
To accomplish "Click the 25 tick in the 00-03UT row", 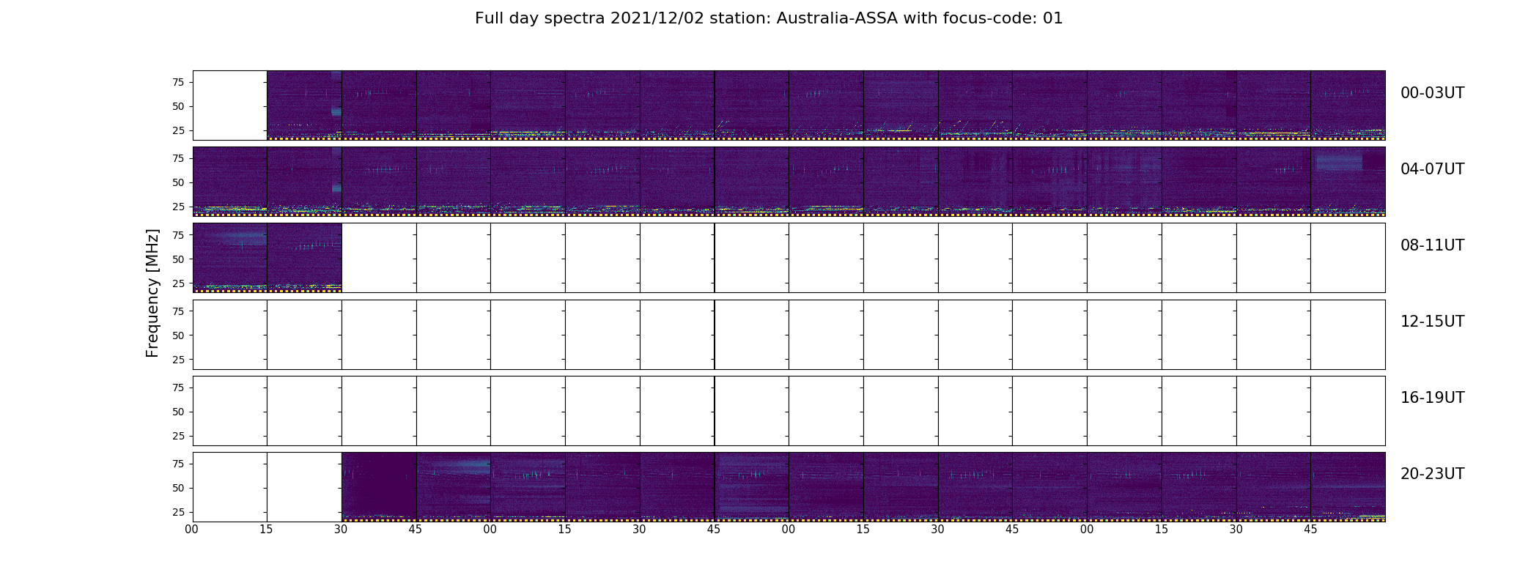I will (x=178, y=131).
